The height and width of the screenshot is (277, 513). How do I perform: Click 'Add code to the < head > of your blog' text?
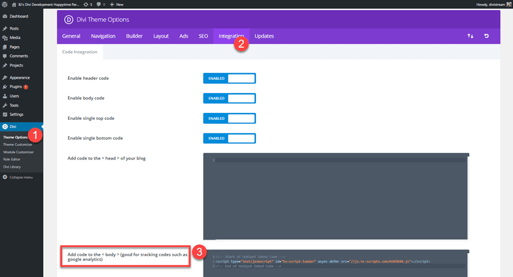(x=107, y=158)
